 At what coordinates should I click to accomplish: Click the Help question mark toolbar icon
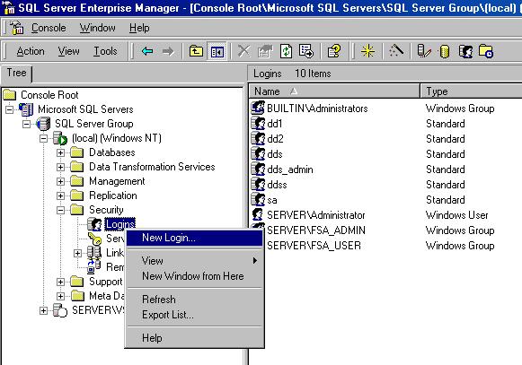coord(334,51)
